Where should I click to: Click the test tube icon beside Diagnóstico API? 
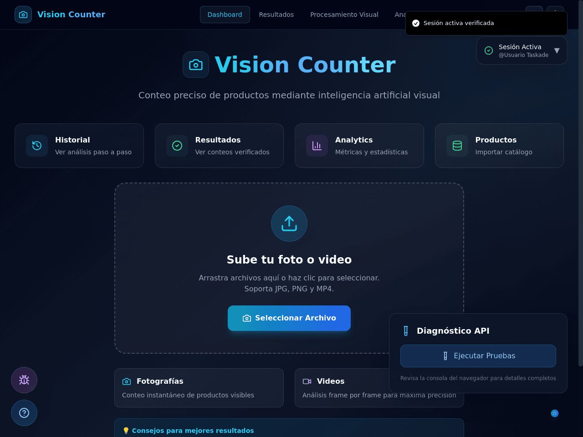pyautogui.click(x=406, y=331)
